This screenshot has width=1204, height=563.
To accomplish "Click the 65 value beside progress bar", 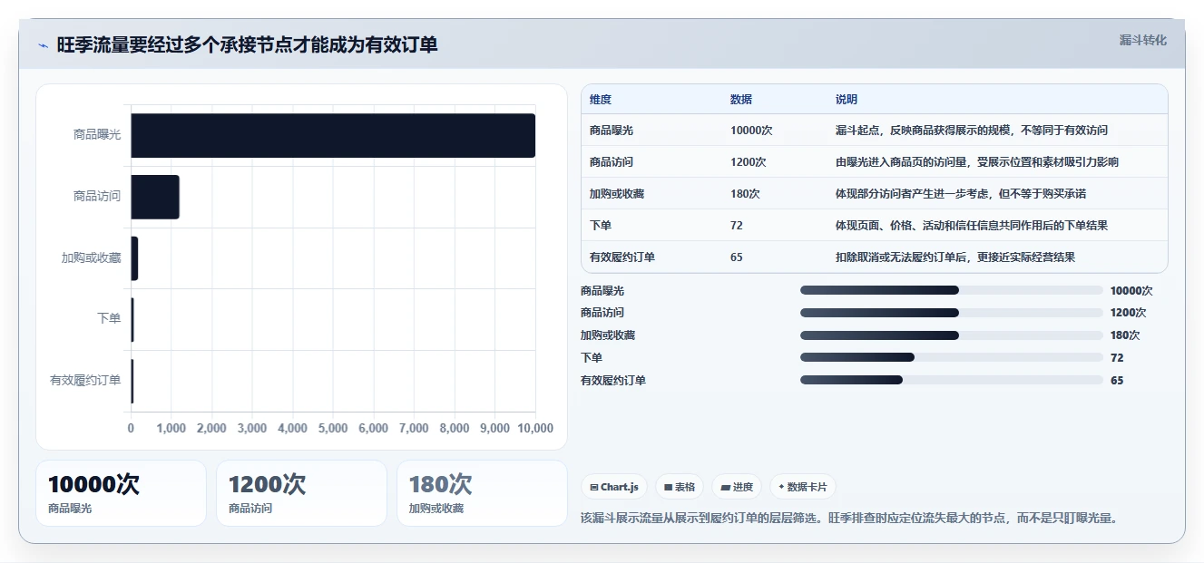I will (x=1117, y=381).
